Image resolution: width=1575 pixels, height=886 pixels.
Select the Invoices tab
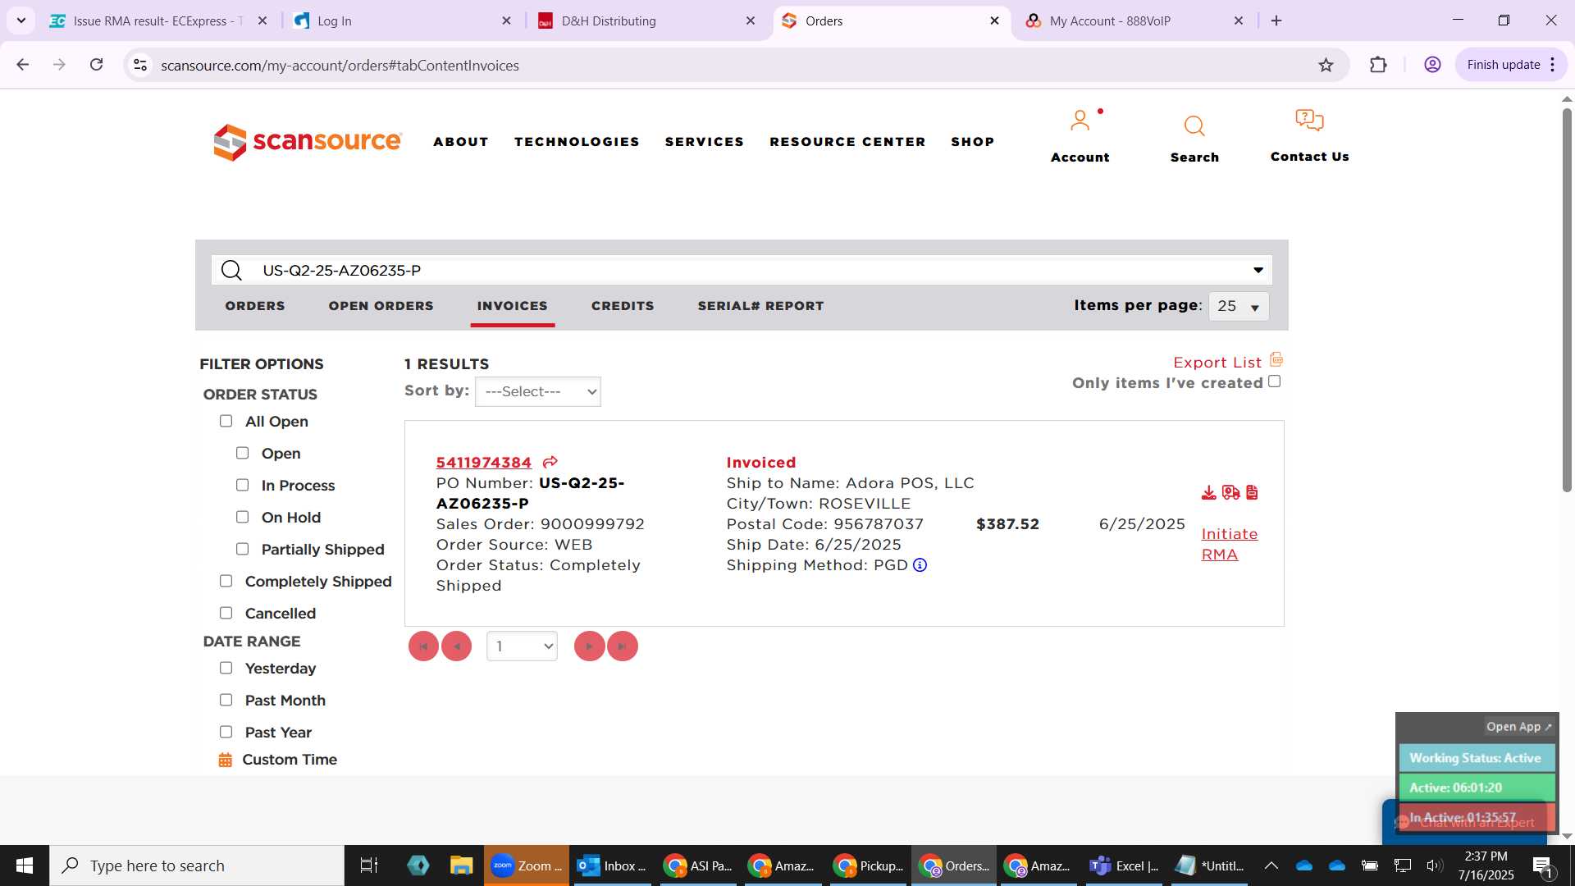coord(513,306)
